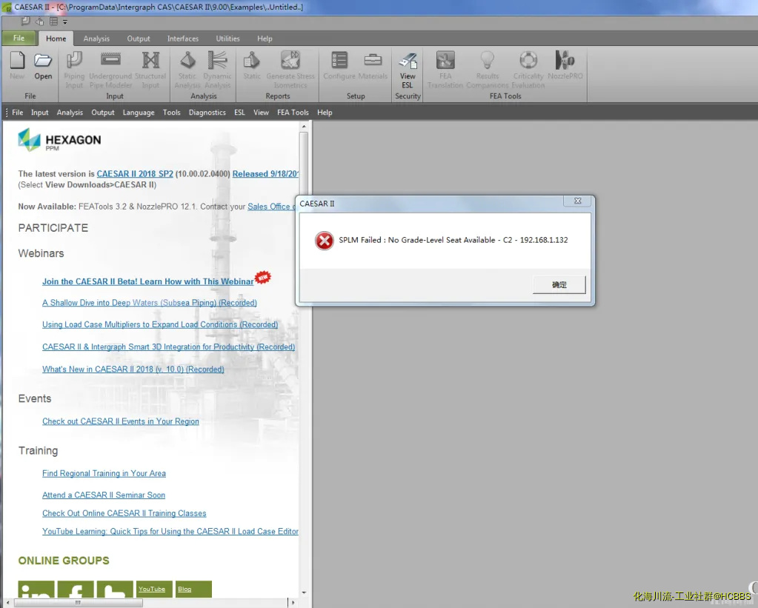Click the View ESL security icon
Image resolution: width=758 pixels, height=608 pixels.
pyautogui.click(x=408, y=70)
